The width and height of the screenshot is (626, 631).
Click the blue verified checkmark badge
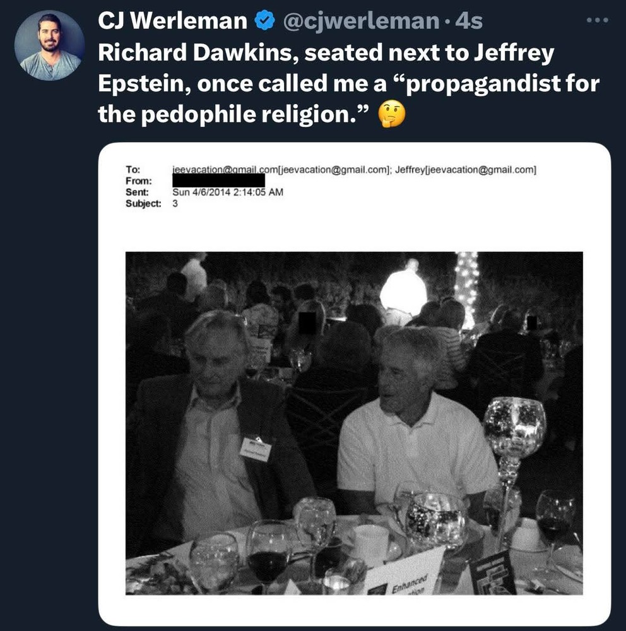[263, 21]
